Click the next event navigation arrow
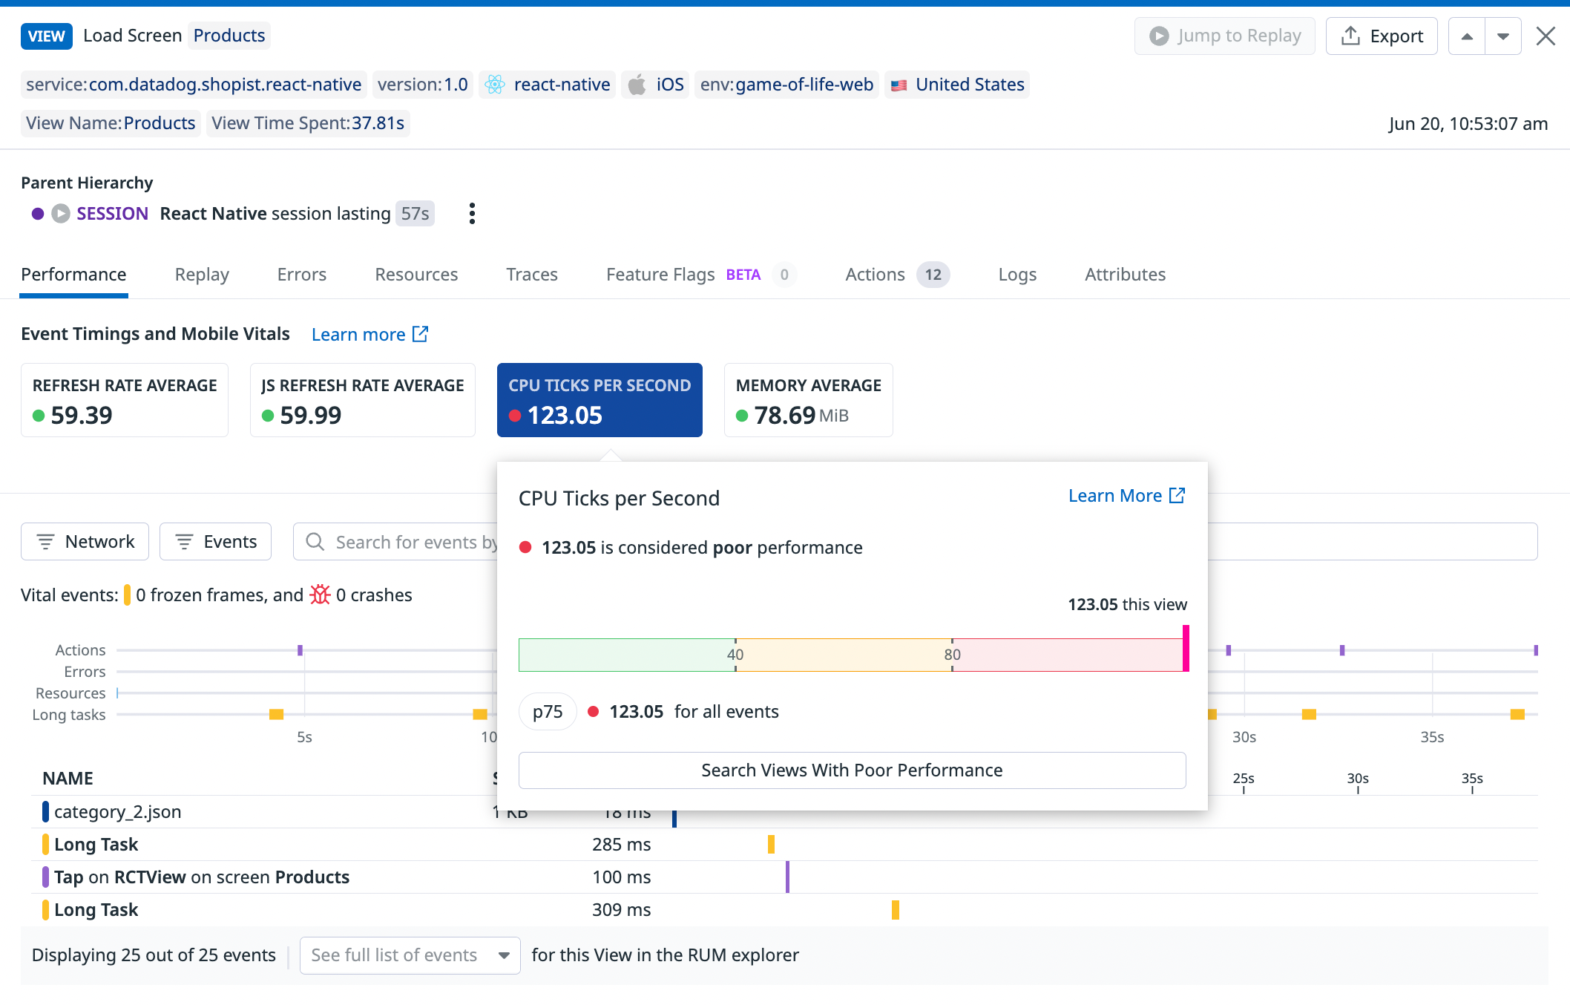The height and width of the screenshot is (1005, 1570). (1503, 36)
